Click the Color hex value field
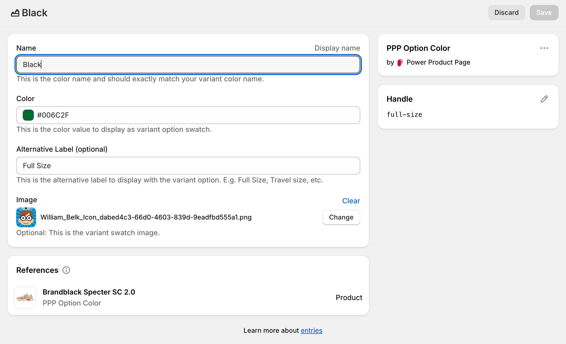Viewport: 566px width, 344px height. (x=192, y=115)
